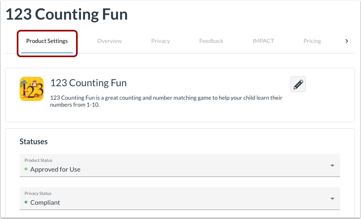Screen dimensions: 361x219
Task: Switch to the Overview tab
Action: 109,41
